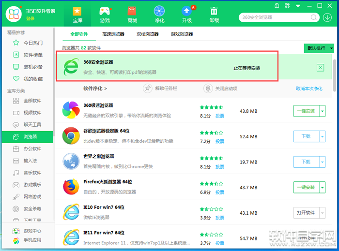Click 取消本次净化 link
The width and height of the screenshot is (339, 251).
[x=309, y=89]
